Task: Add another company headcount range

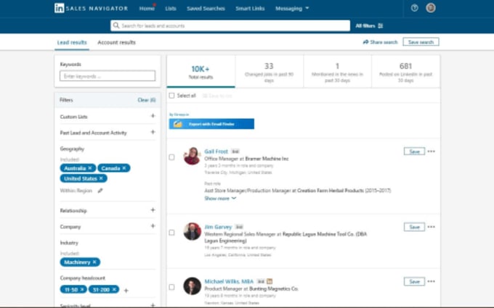Action: pos(126,291)
